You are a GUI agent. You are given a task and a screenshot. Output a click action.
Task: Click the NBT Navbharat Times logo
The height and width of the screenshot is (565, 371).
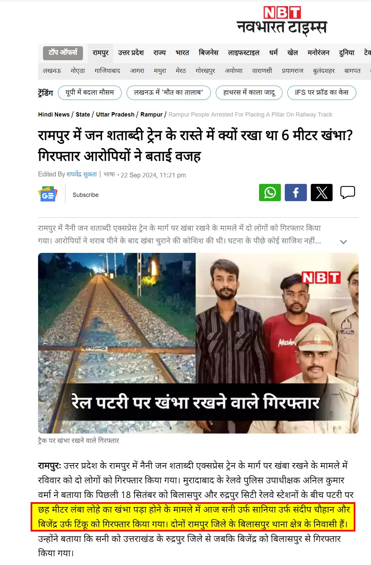coord(282,21)
